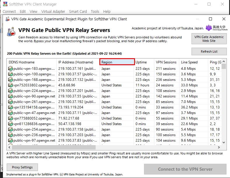Click the 11.4 Mbps line speed cell
Image resolution: width=230 pixels, height=178 pixels.
pyautogui.click(x=189, y=96)
